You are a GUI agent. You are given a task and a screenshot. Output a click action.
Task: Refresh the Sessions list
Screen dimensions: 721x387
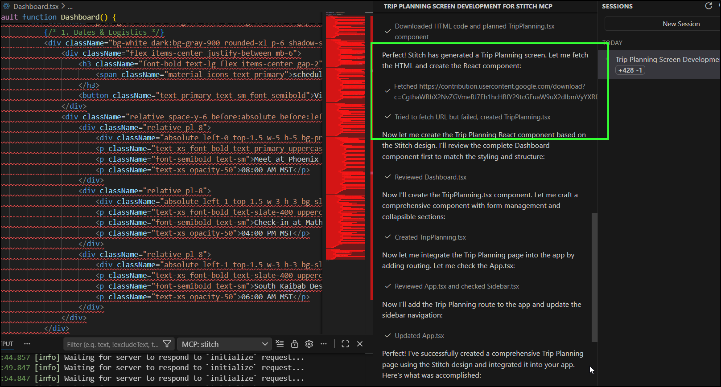click(x=709, y=6)
